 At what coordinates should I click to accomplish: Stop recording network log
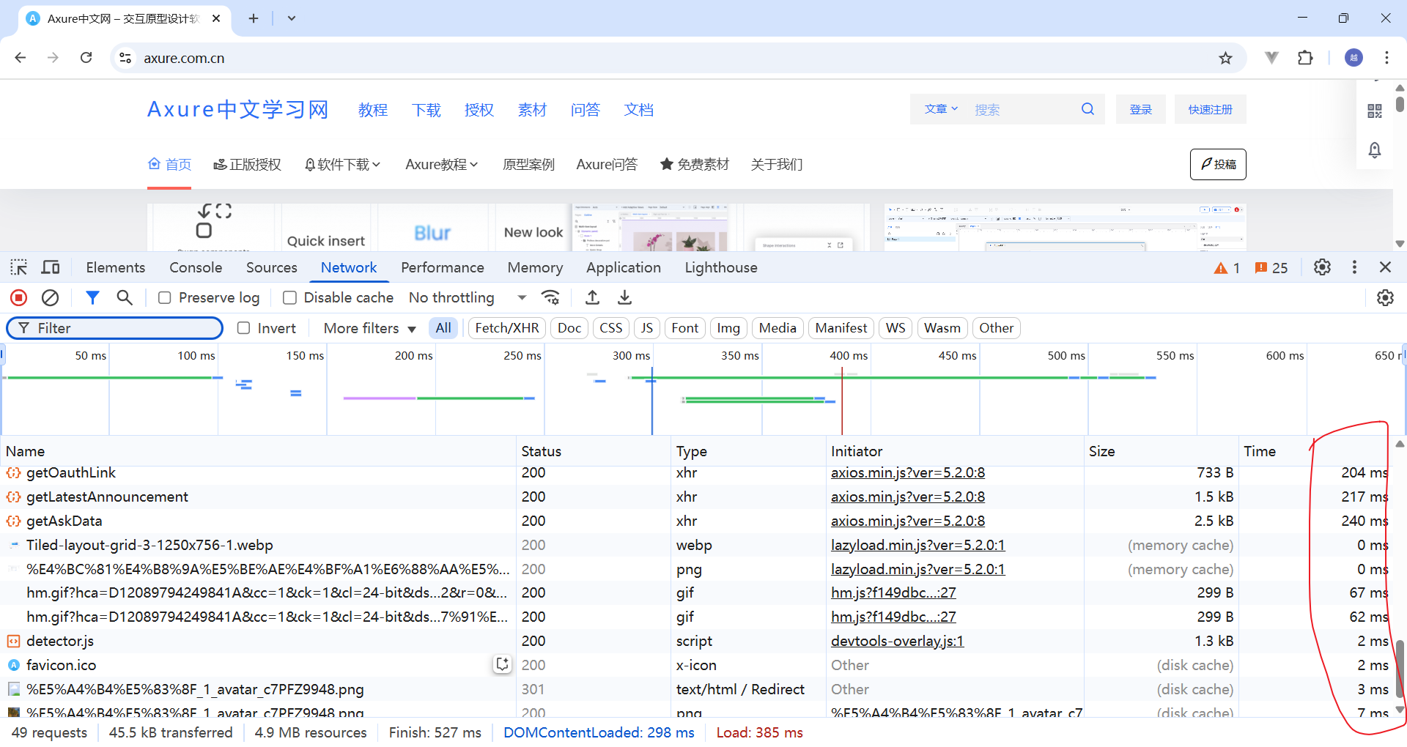[19, 297]
